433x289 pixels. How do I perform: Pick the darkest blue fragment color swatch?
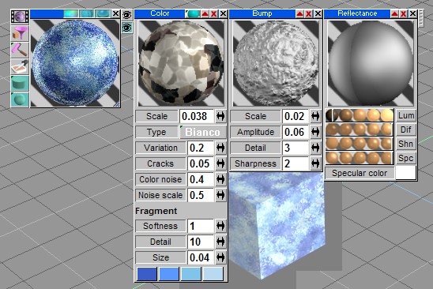[147, 274]
